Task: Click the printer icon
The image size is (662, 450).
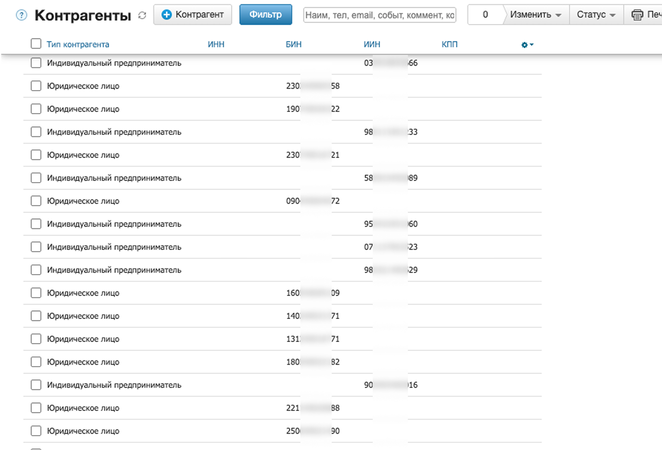Action: tap(637, 15)
